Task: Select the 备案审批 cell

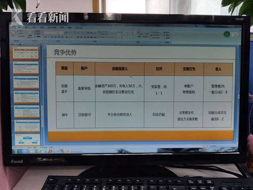Action: [x=84, y=89]
